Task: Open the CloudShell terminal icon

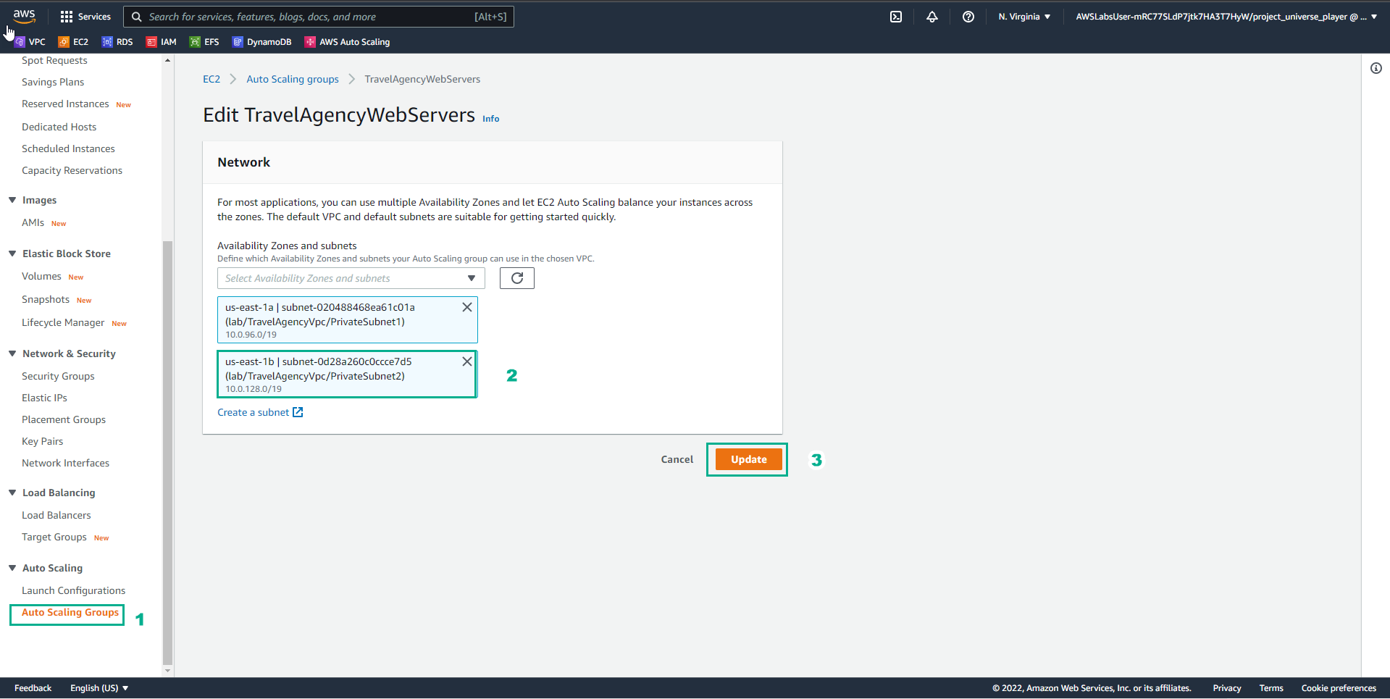Action: click(x=896, y=17)
